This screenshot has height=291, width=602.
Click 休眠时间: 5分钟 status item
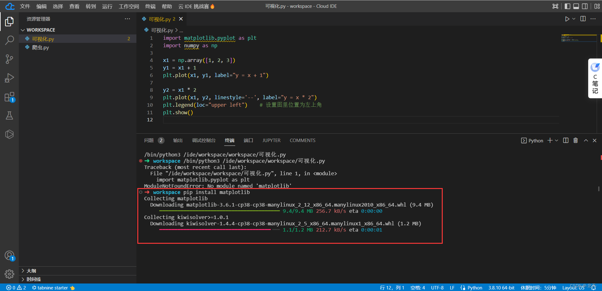coord(538,288)
